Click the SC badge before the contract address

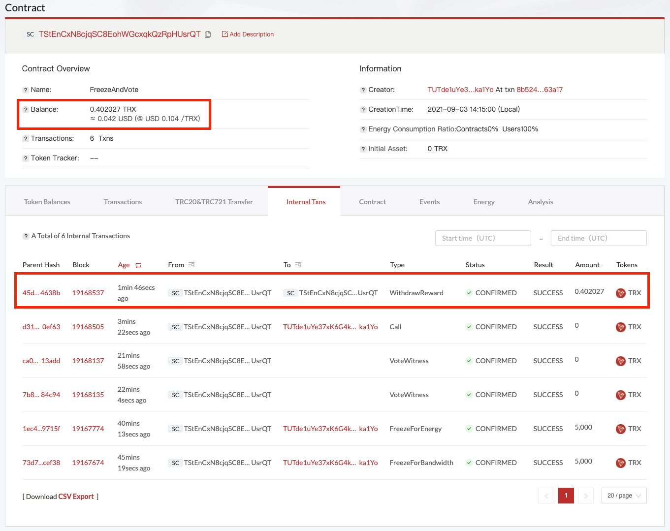tap(31, 34)
